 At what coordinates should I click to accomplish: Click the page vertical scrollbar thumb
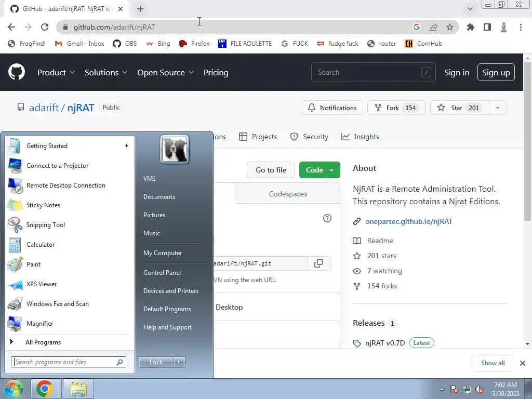pos(527,141)
